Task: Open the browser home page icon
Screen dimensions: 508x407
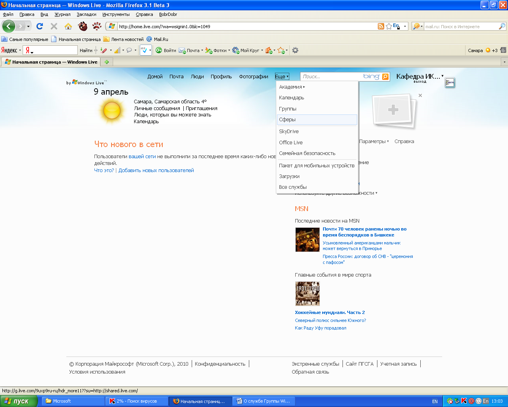Action: 68,26
